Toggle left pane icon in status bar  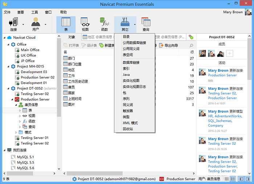pos(241,179)
